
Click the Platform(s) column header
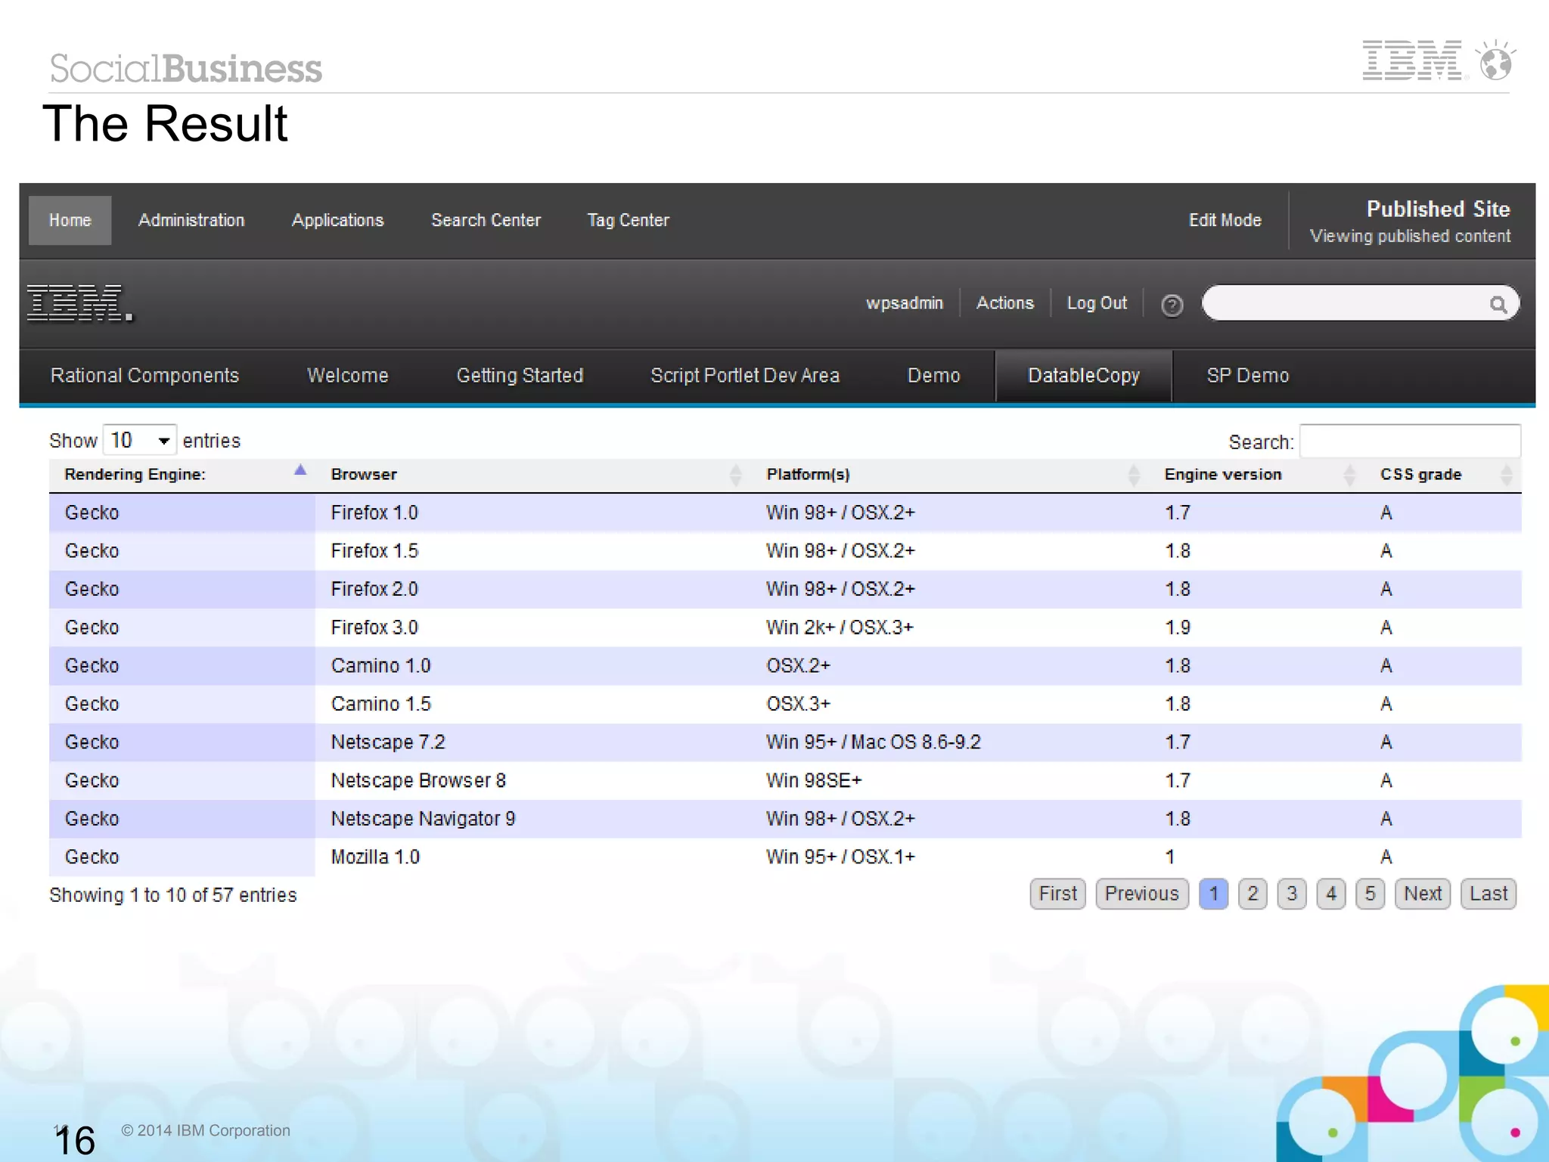point(949,475)
